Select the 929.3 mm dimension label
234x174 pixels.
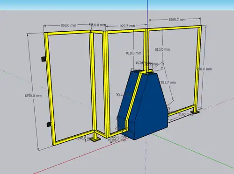click(127, 26)
